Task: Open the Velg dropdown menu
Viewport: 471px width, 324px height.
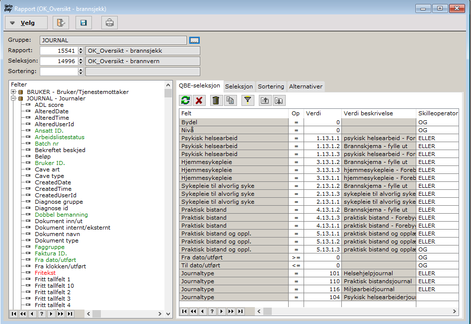Action: tap(26, 23)
